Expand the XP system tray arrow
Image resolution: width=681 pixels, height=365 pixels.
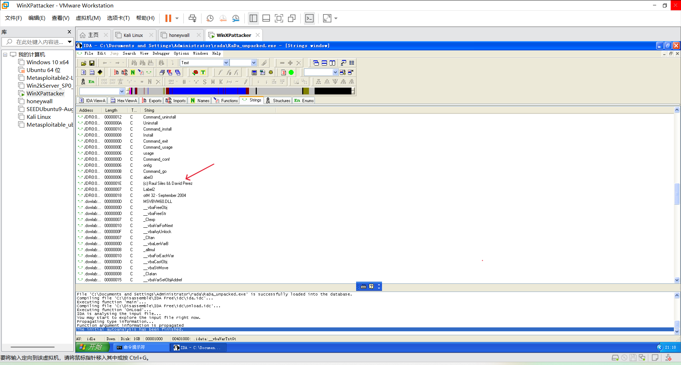point(660,347)
